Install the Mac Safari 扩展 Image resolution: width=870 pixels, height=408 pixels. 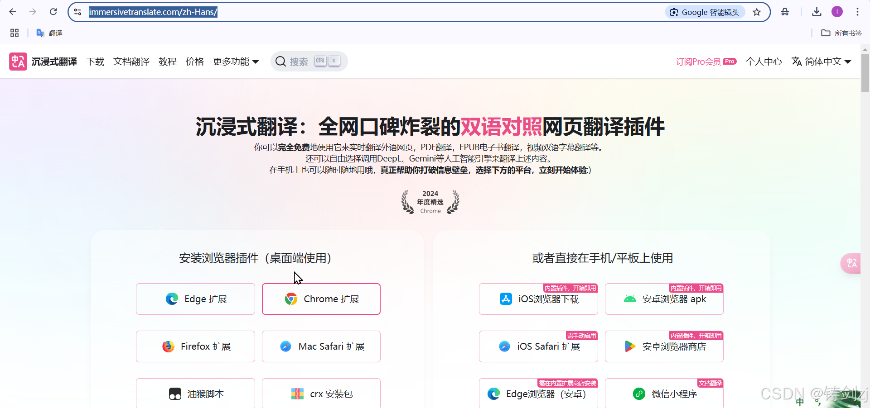click(321, 346)
